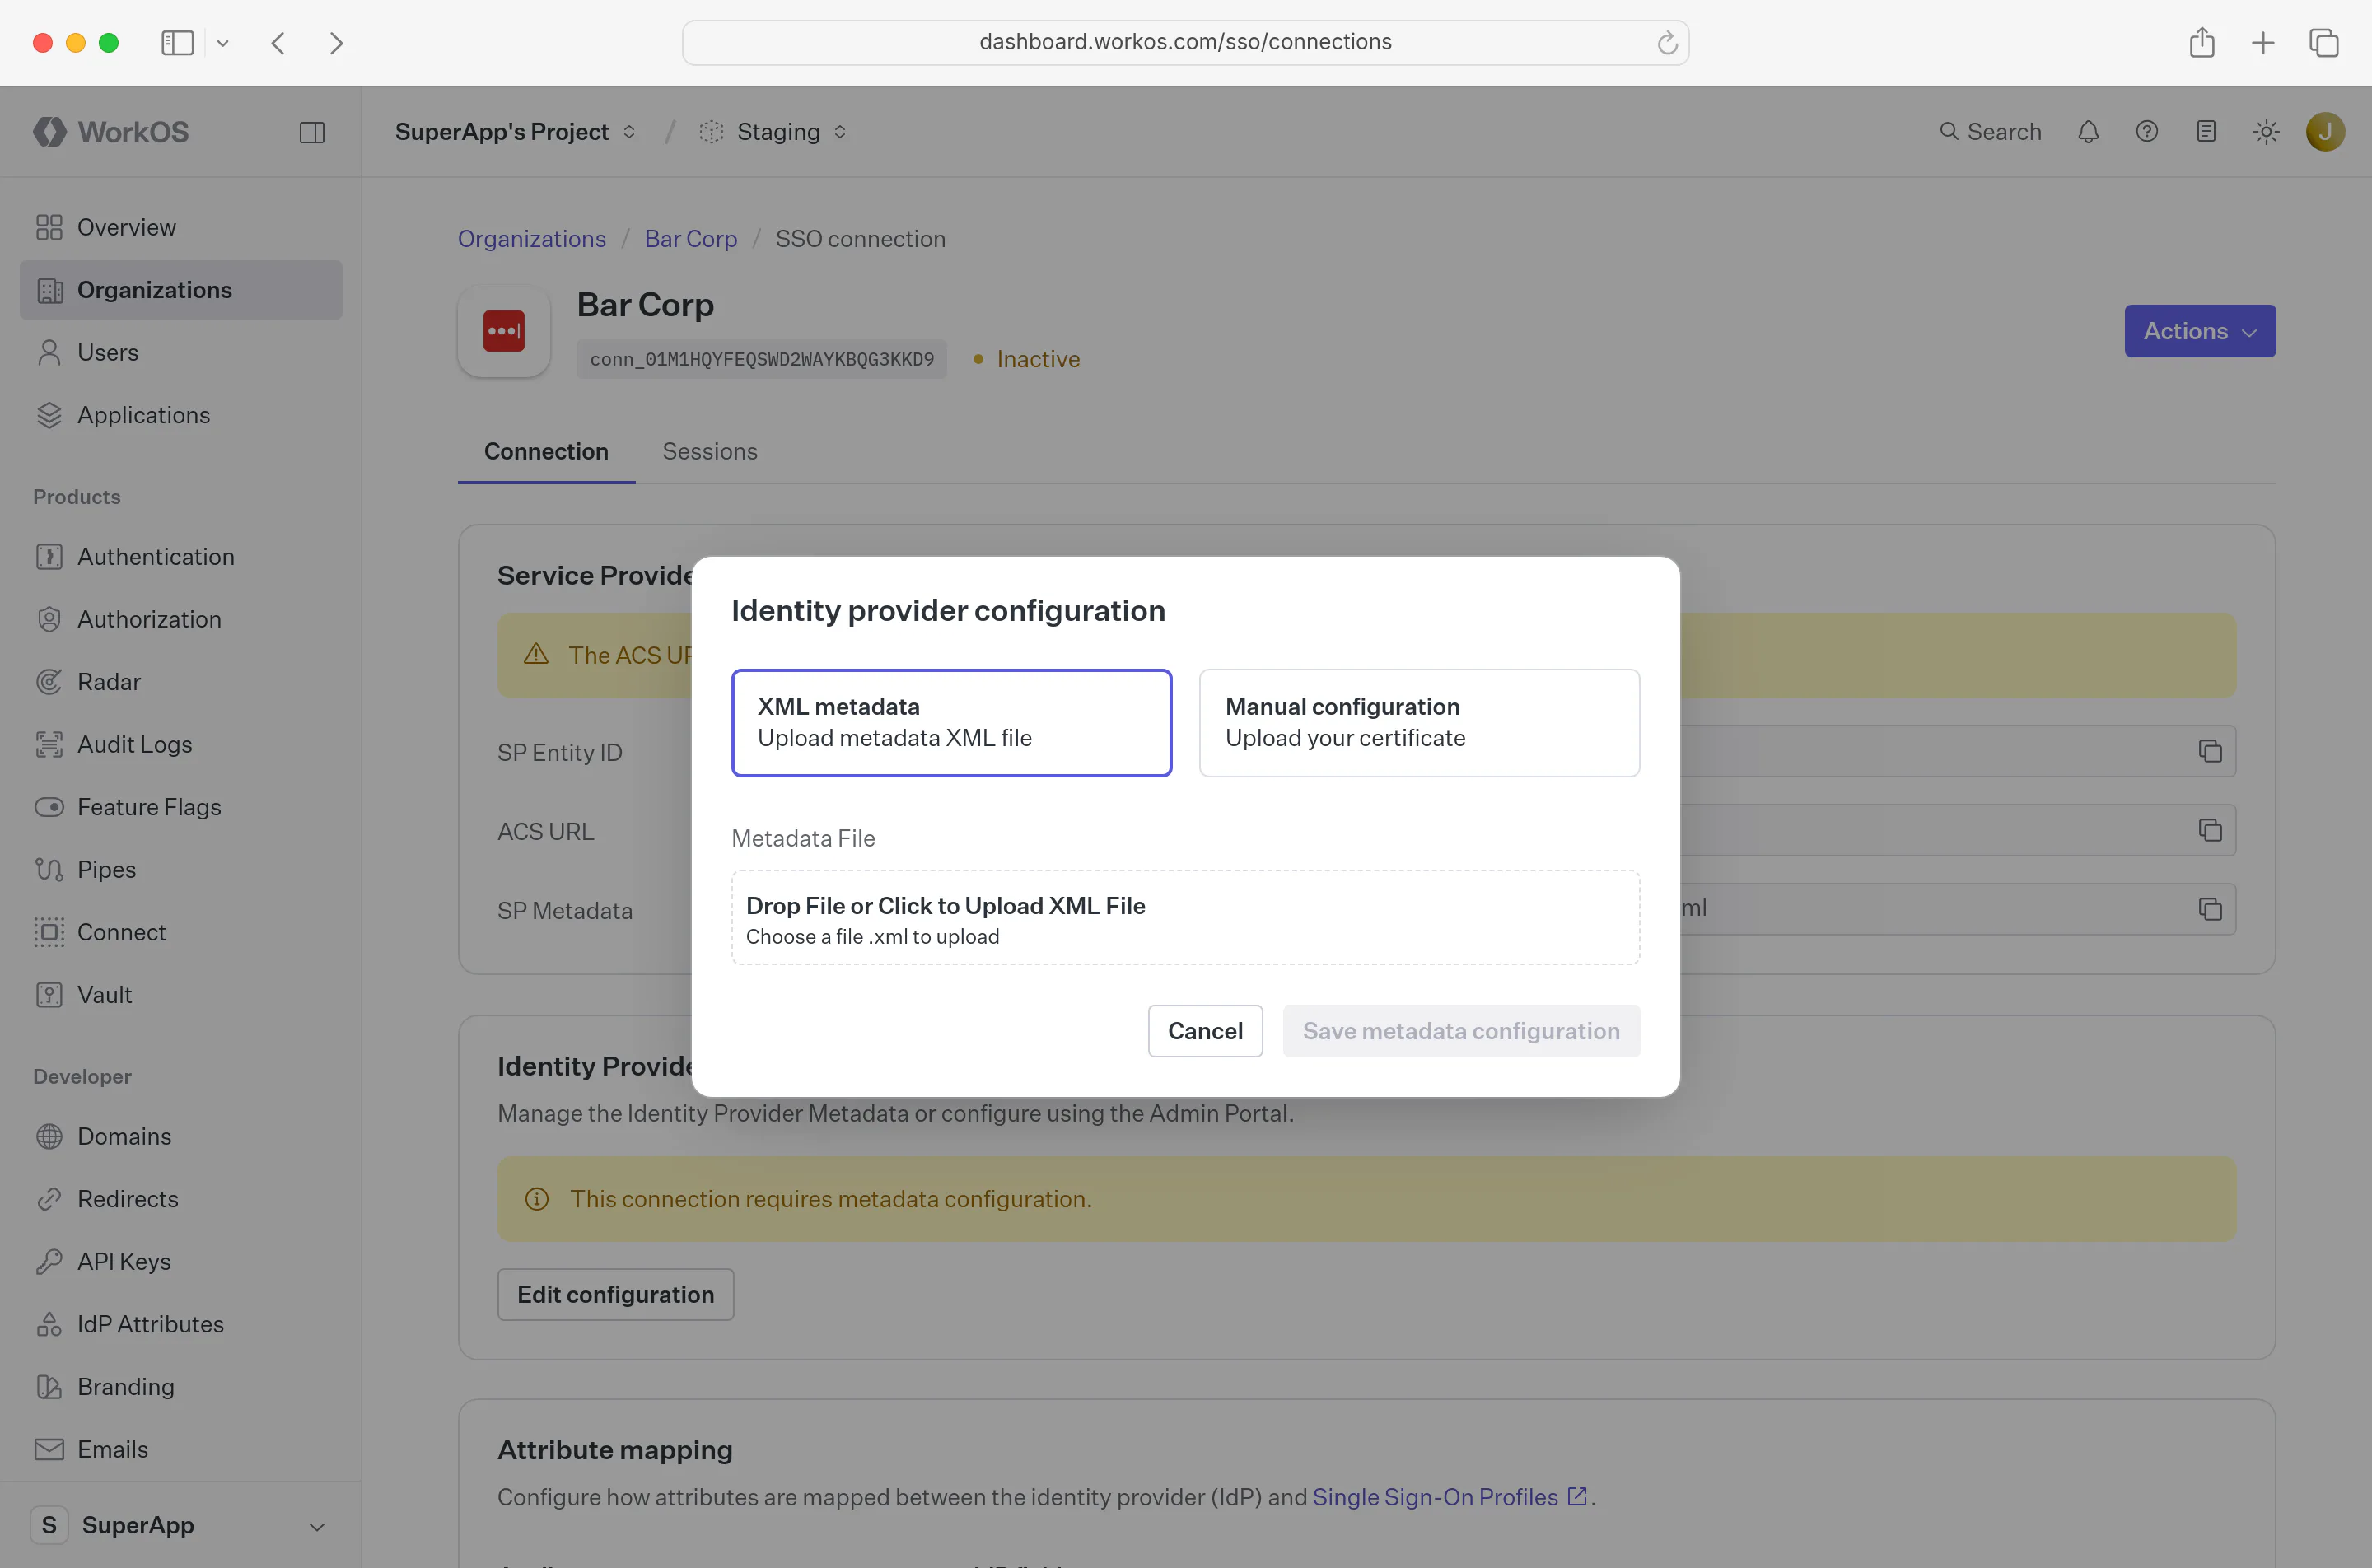
Task: Open notifications bell icon
Action: (2088, 132)
